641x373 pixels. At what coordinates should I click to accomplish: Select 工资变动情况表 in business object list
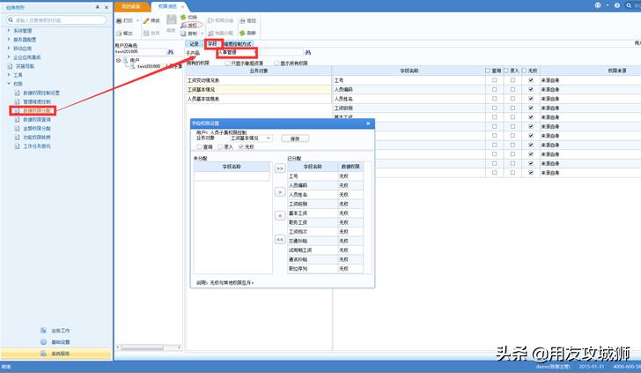[x=259, y=80]
